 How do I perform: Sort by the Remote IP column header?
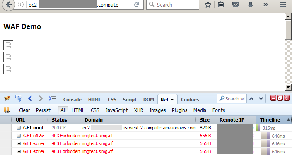[x=235, y=120]
